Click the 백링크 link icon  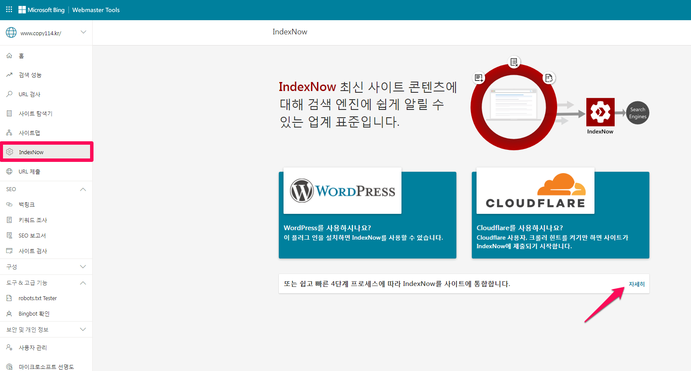click(9, 204)
